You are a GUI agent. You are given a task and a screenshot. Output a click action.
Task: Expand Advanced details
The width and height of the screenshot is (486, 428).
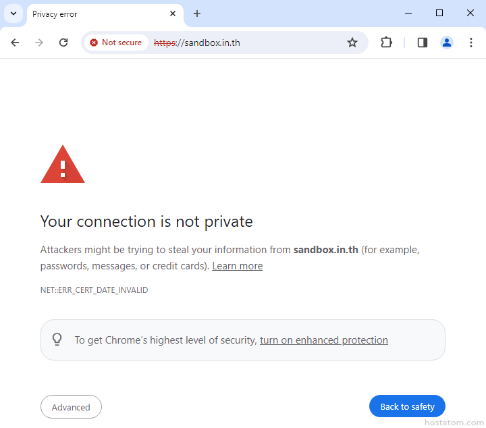coord(71,407)
